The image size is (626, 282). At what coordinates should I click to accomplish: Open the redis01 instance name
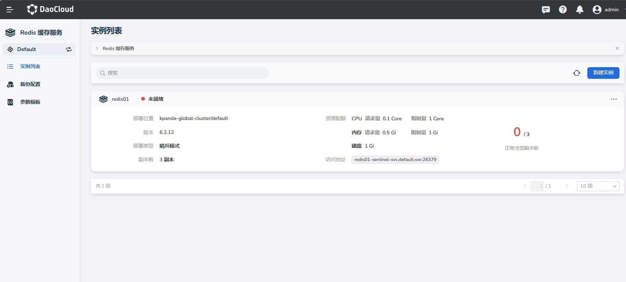pyautogui.click(x=120, y=99)
